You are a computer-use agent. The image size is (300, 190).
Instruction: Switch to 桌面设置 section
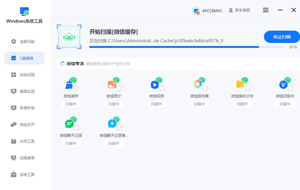pyautogui.click(x=25, y=91)
